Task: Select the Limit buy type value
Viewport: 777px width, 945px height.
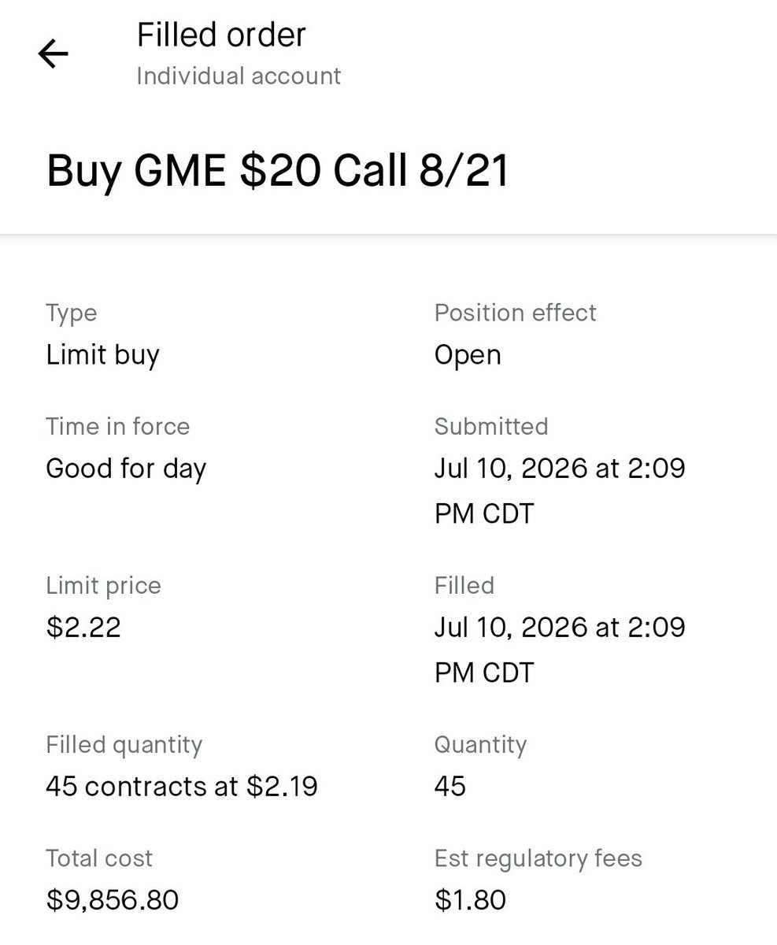Action: pyautogui.click(x=102, y=355)
